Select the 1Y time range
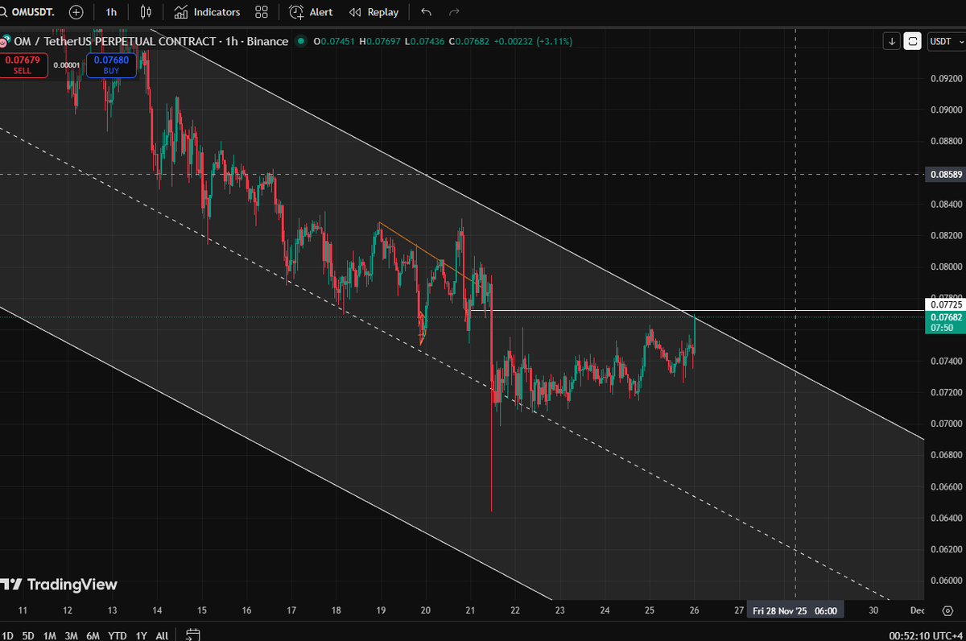The image size is (966, 641). (x=142, y=635)
